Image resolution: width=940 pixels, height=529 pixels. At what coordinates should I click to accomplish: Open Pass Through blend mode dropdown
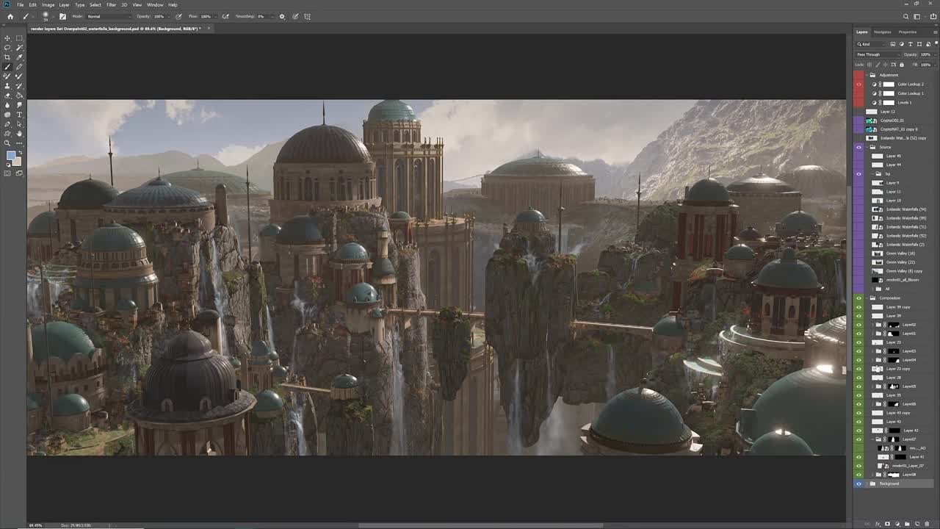point(878,54)
